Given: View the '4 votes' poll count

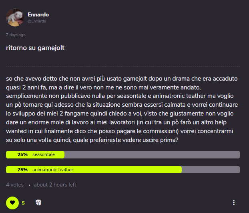Looking at the screenshot, I should 15,185.
